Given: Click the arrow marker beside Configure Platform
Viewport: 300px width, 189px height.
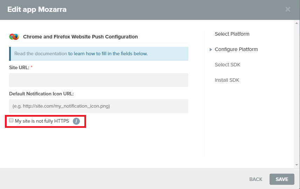Looking at the screenshot, I should click(x=211, y=50).
